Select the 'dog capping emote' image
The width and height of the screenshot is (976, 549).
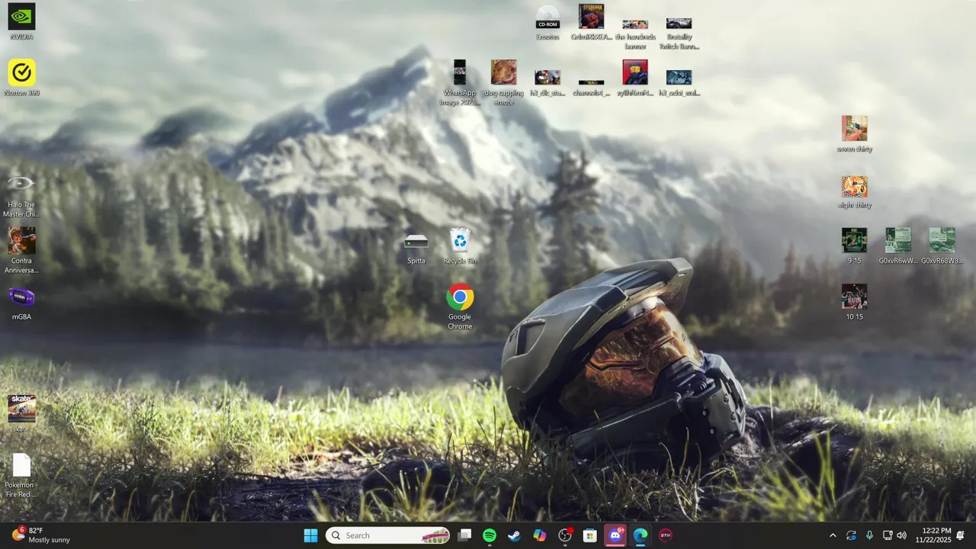[503, 82]
